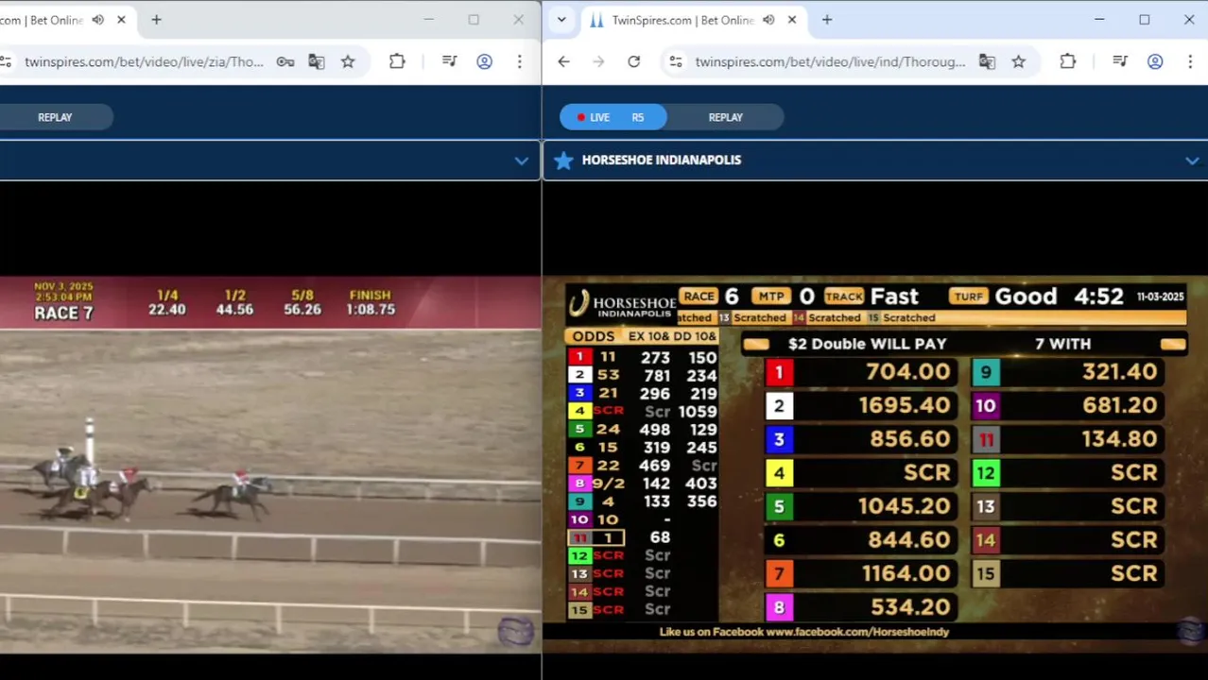Click the left window URL twinspires.com/bet/video/live/zia
This screenshot has width=1208, height=680.
click(x=144, y=61)
